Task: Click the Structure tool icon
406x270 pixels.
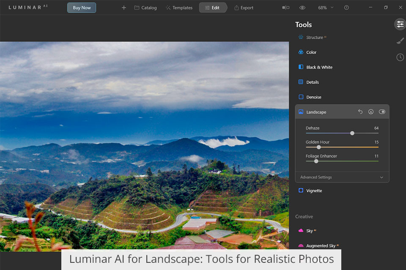Action: tap(301, 37)
